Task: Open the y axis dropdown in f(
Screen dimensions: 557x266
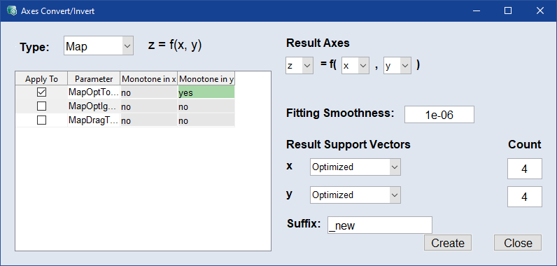Action: [x=397, y=65]
